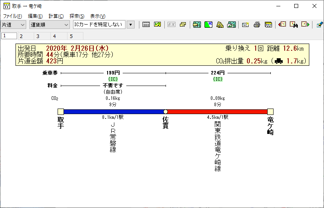
Task: Click the 224円 fare label
Action: (218, 73)
